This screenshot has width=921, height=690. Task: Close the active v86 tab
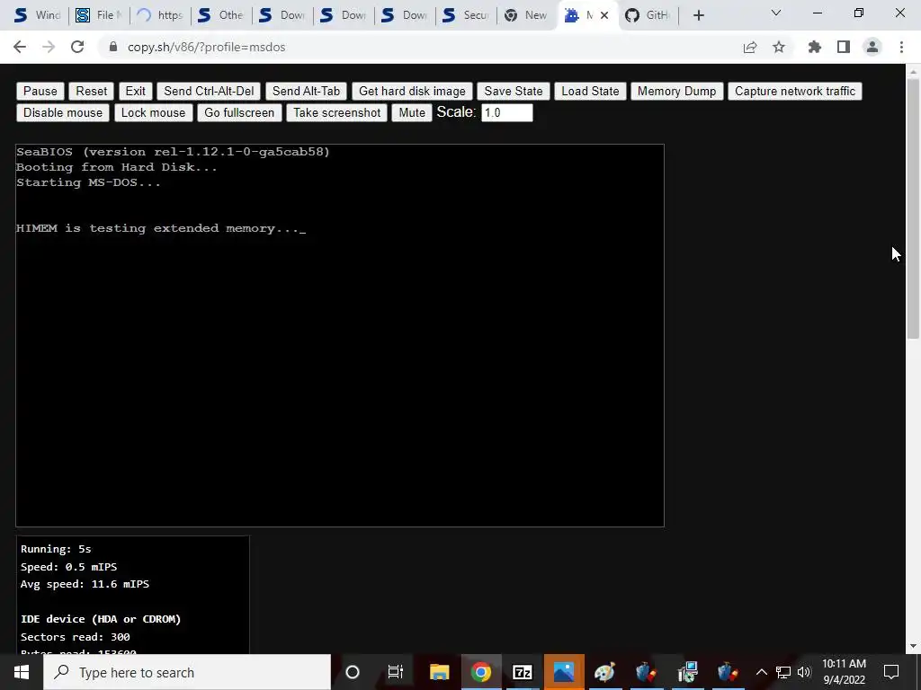click(604, 15)
